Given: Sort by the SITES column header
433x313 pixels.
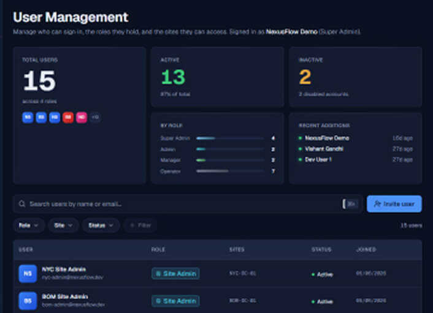Looking at the screenshot, I should (x=237, y=249).
